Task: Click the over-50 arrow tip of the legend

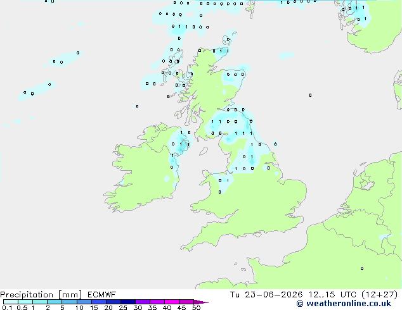Action: click(201, 302)
